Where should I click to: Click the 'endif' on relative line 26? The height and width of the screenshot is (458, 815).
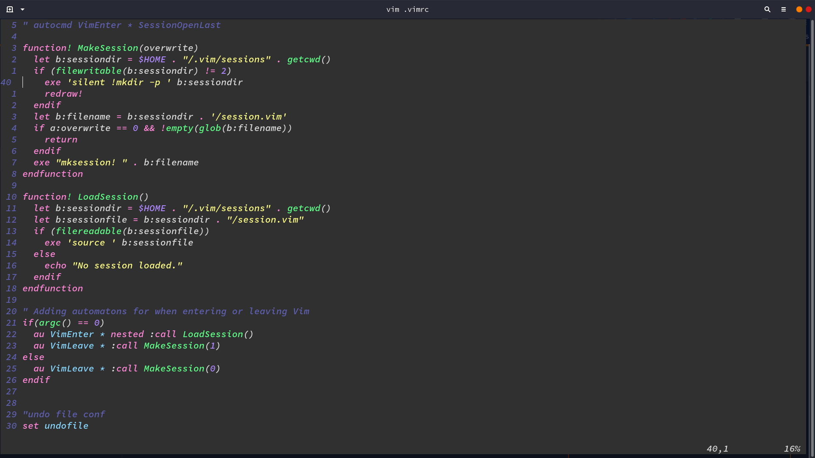click(36, 380)
